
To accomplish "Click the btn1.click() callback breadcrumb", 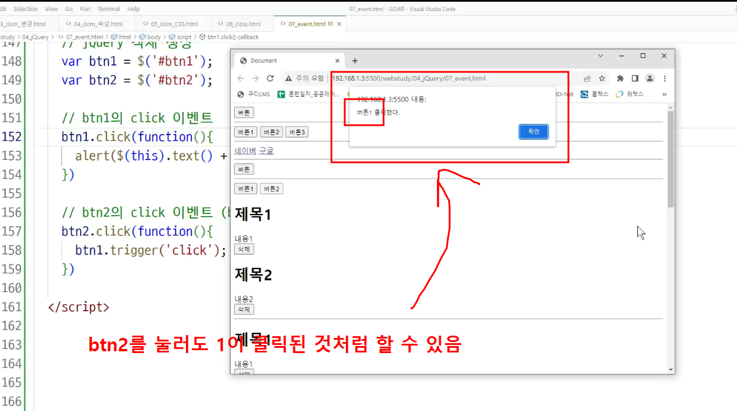I will 229,37.
